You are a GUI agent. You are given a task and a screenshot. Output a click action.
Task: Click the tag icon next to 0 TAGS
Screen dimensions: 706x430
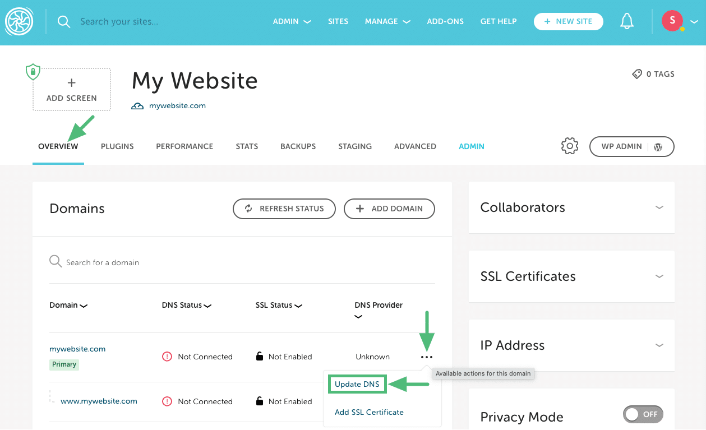click(636, 73)
